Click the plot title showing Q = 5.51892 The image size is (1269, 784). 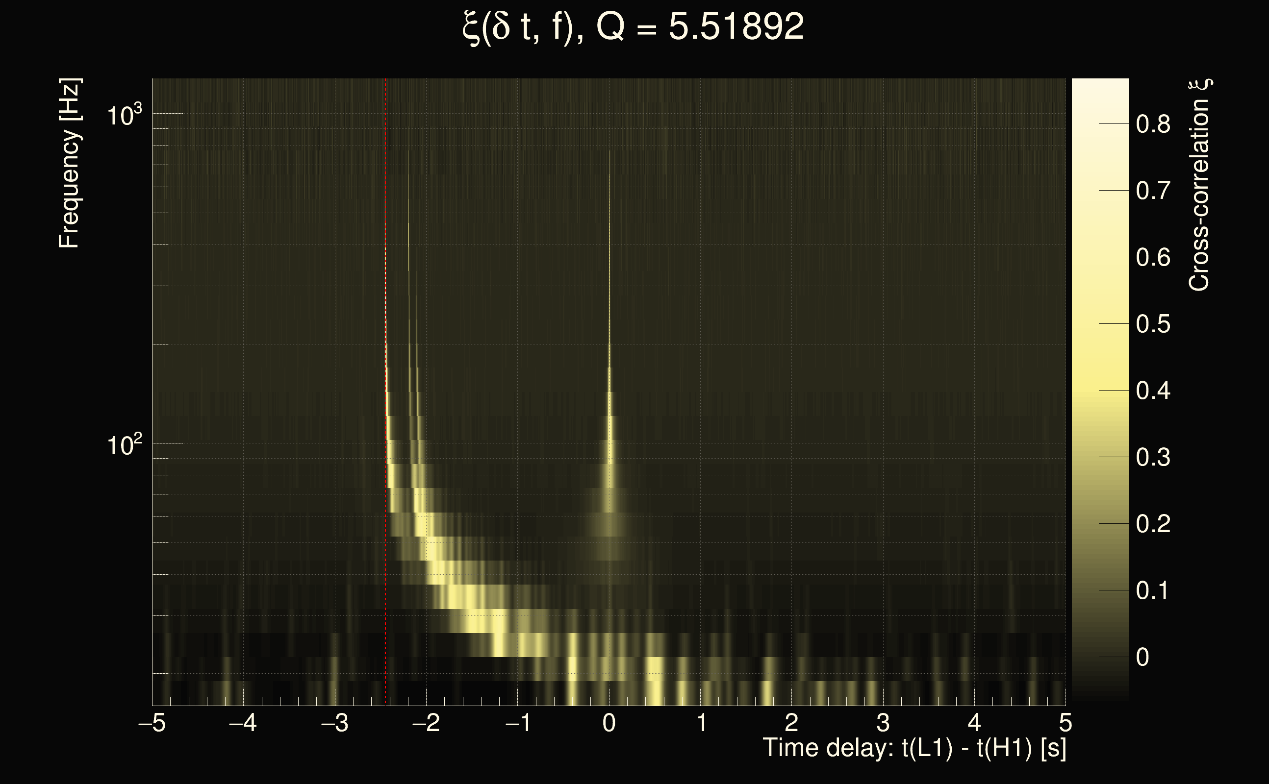(633, 27)
